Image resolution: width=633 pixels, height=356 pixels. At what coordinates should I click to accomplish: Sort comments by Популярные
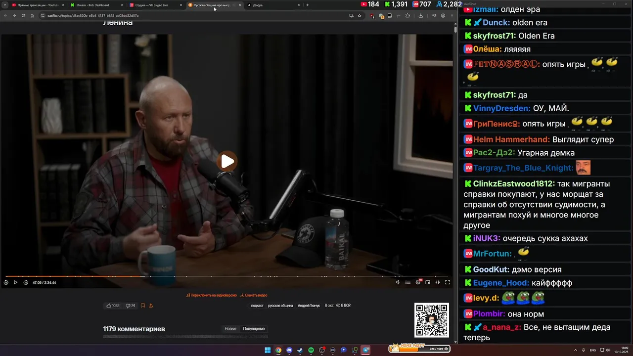pos(254,329)
